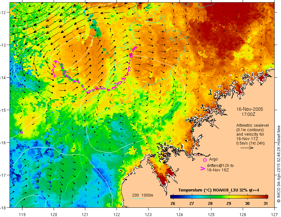Click the '200 1000m' depth contour label

(143, 195)
